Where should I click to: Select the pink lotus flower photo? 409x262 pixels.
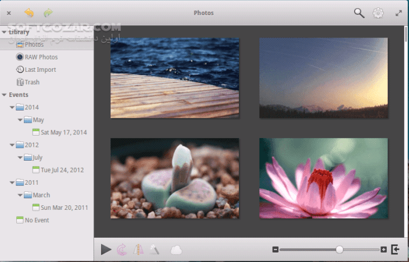323,178
